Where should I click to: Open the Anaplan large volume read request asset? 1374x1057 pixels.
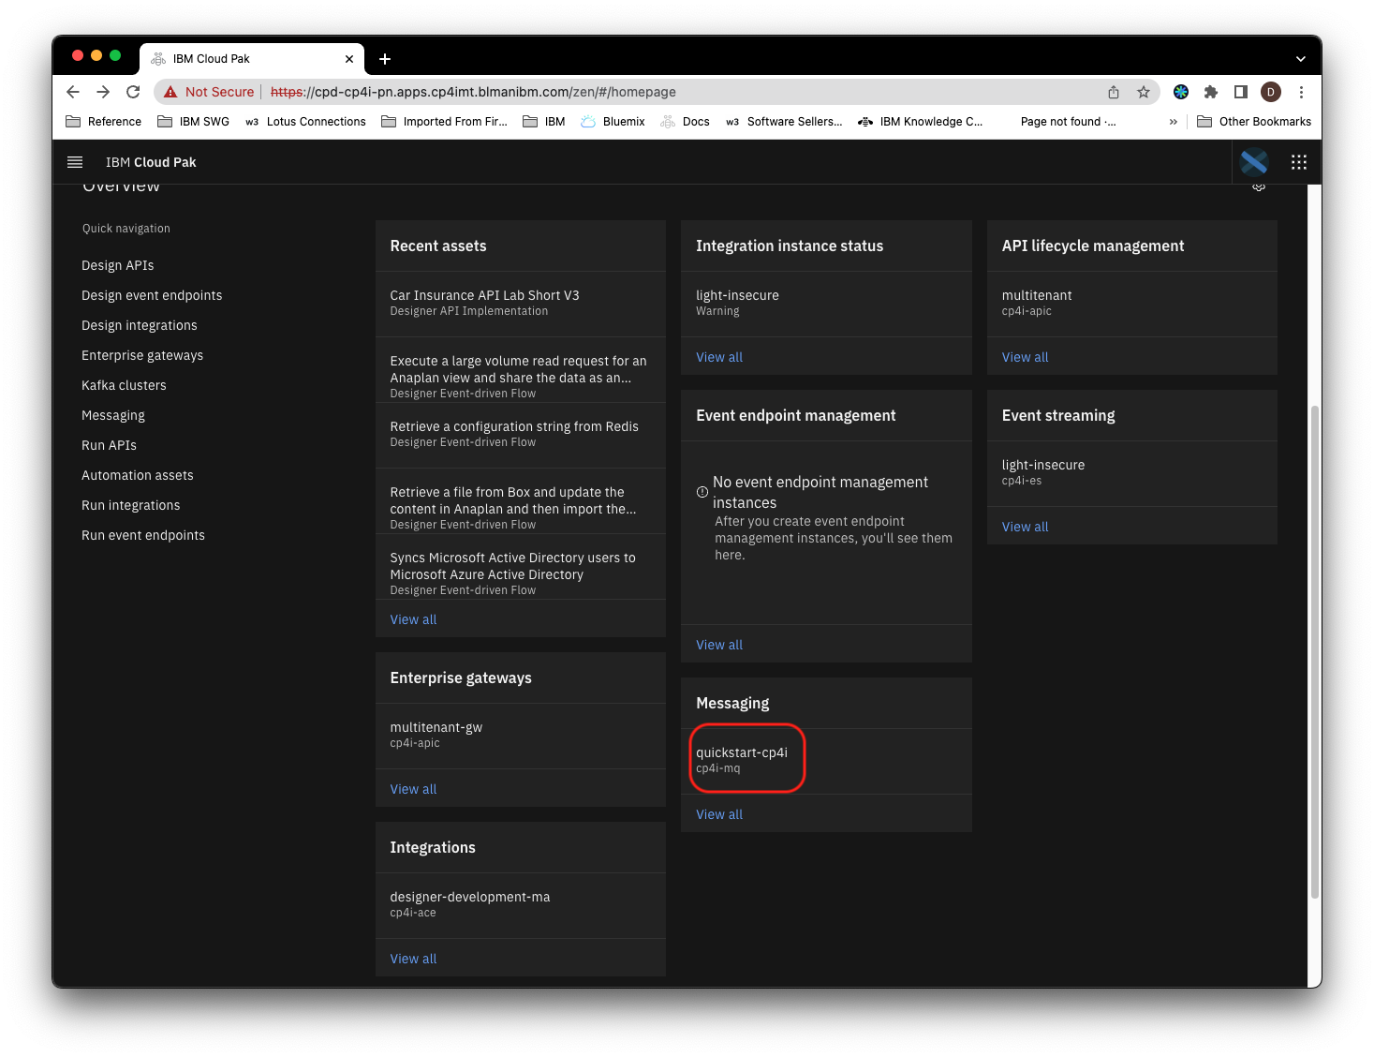[x=520, y=369]
